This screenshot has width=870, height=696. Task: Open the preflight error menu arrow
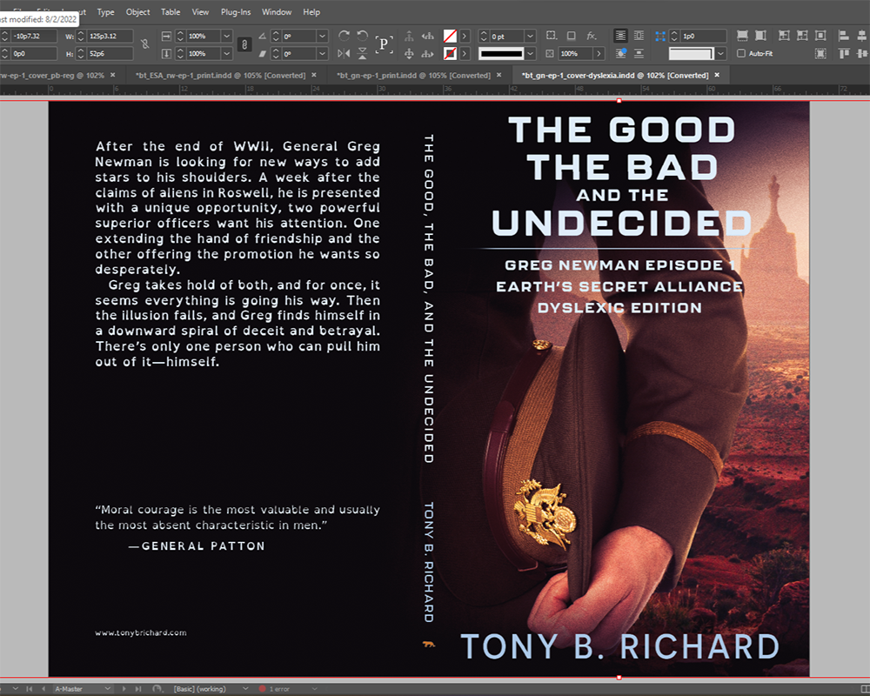[315, 689]
